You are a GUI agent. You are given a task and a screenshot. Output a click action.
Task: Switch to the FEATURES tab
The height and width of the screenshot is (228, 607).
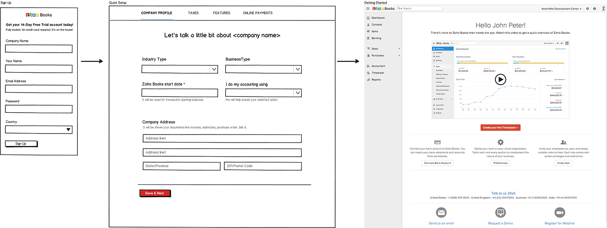click(x=222, y=13)
